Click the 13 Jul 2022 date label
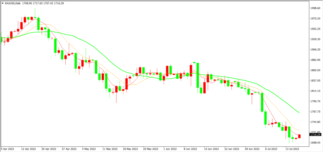323x152 pixels. point(293,148)
